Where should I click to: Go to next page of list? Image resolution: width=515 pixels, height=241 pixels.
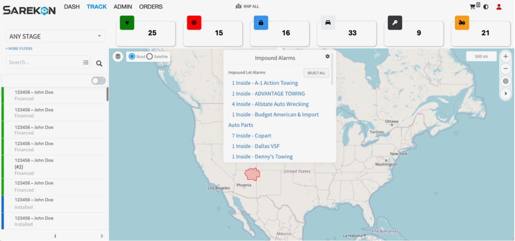point(102,236)
